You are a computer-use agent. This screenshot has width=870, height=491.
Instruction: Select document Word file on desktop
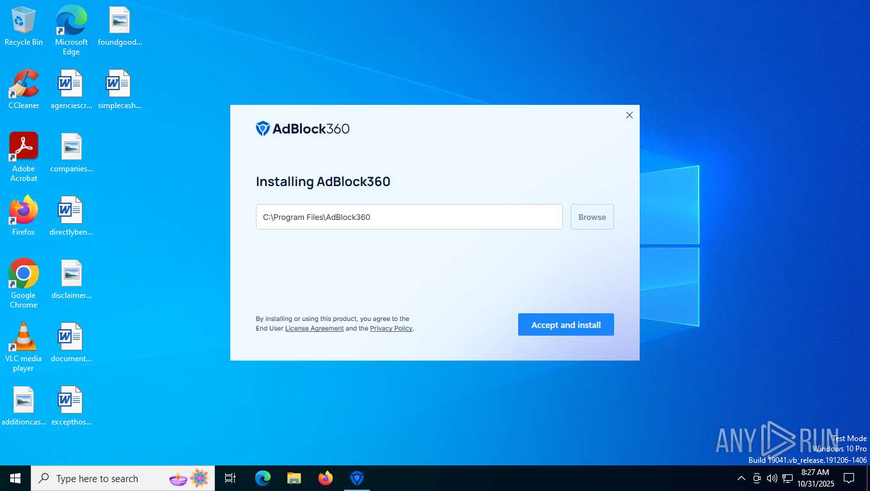pyautogui.click(x=71, y=343)
